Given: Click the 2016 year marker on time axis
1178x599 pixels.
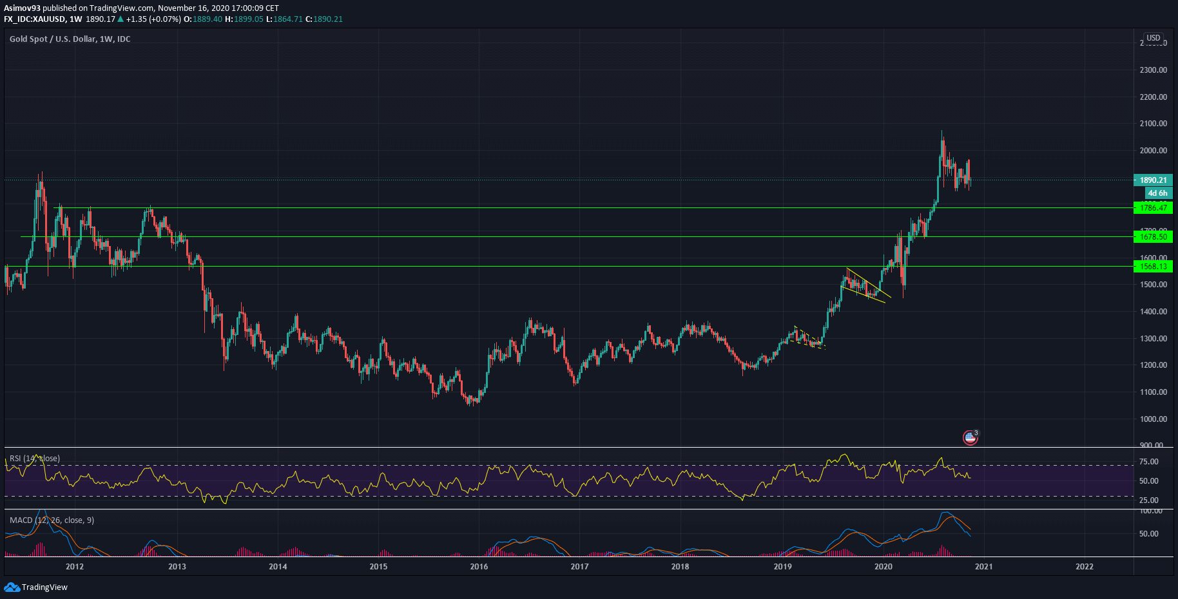Looking at the screenshot, I should click(x=479, y=567).
